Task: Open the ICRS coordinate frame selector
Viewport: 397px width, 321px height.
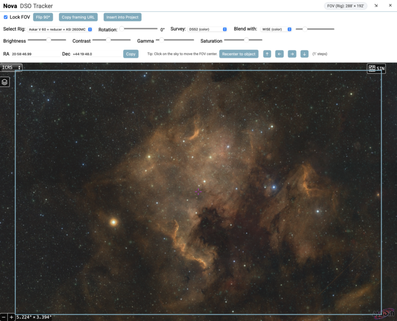Action: pyautogui.click(x=11, y=67)
